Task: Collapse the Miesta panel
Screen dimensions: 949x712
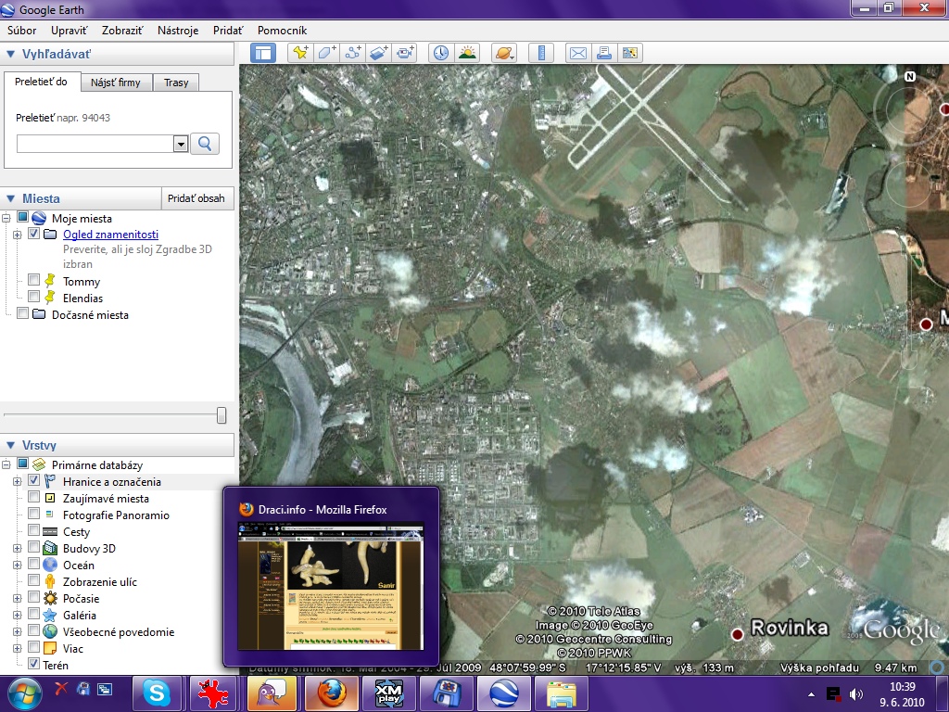Action: click(x=10, y=198)
